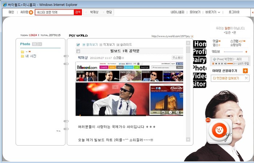Click the orange up arrow next to 액티브

(x=246, y=52)
